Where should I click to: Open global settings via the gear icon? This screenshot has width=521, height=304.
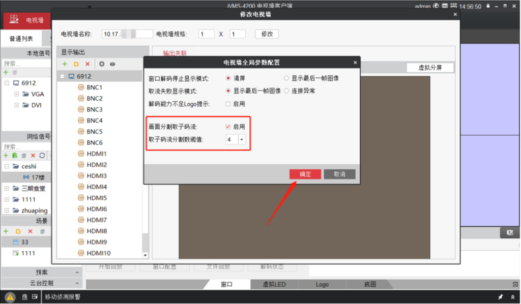point(102,64)
